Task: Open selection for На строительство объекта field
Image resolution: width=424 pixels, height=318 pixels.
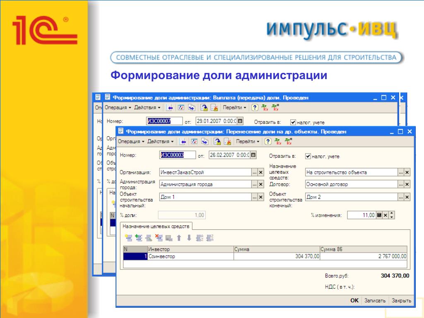Action: coord(401,172)
